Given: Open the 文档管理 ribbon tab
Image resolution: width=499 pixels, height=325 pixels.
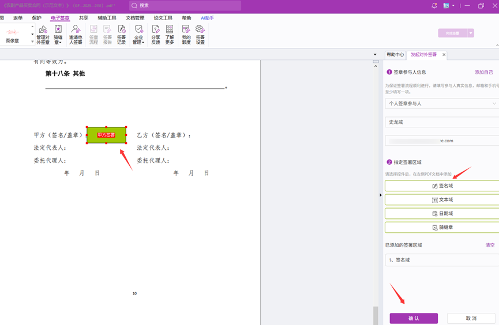Looking at the screenshot, I should (135, 18).
